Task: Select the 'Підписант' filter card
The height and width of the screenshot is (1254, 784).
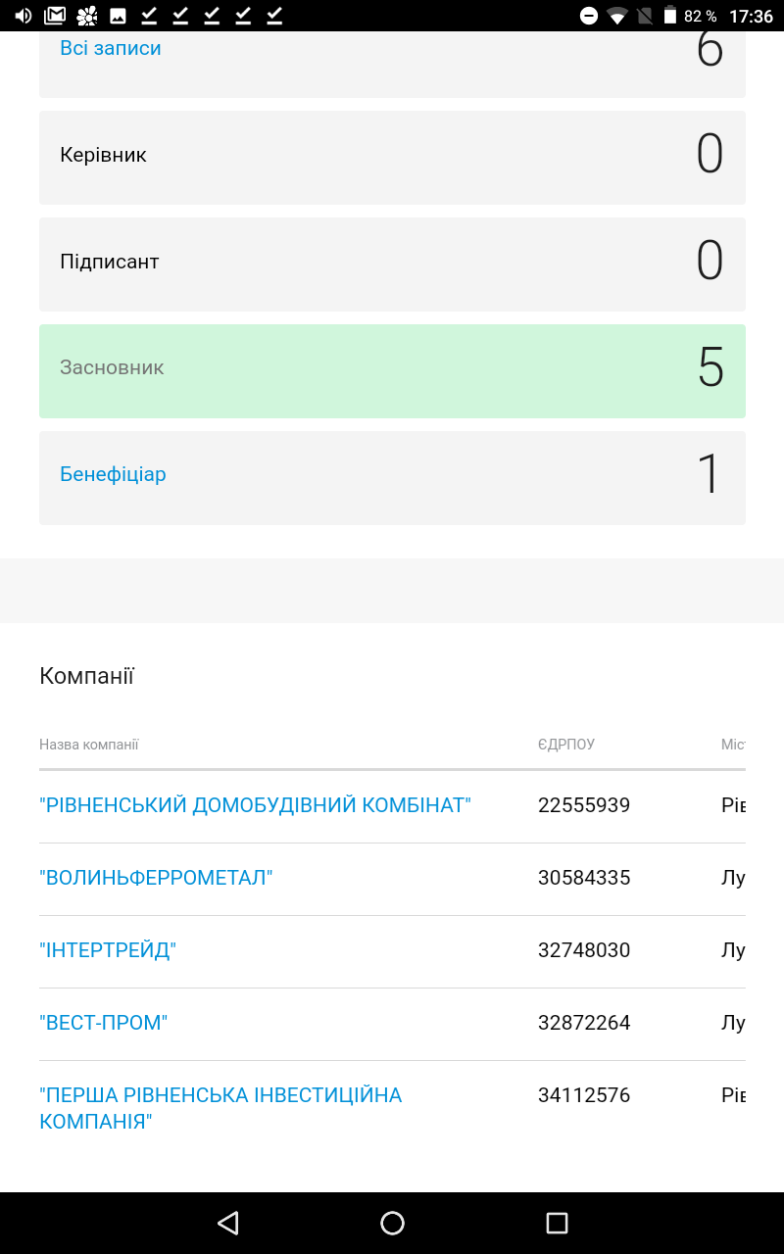Action: point(392,264)
